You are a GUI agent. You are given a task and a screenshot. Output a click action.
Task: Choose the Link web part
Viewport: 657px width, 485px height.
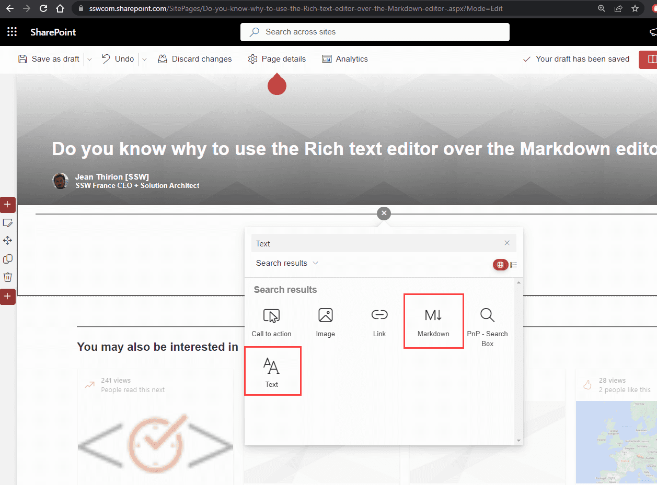tap(379, 322)
